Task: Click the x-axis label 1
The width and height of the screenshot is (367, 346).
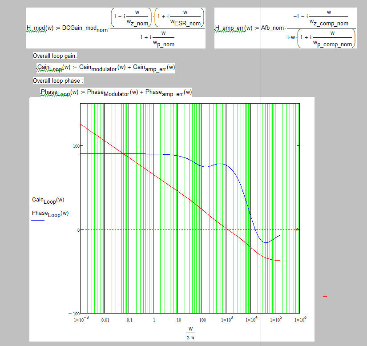Action: click(x=154, y=320)
